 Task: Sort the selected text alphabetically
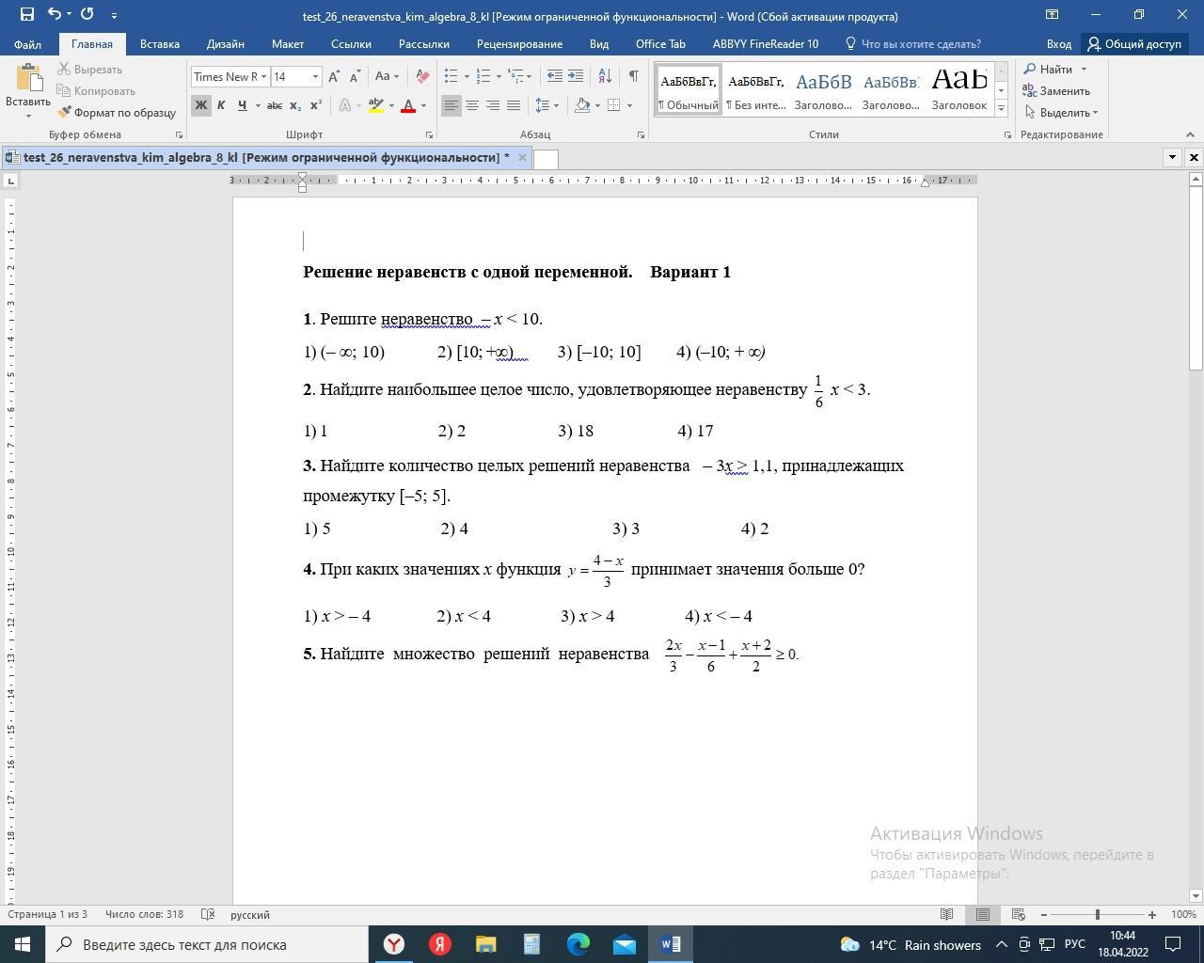605,77
